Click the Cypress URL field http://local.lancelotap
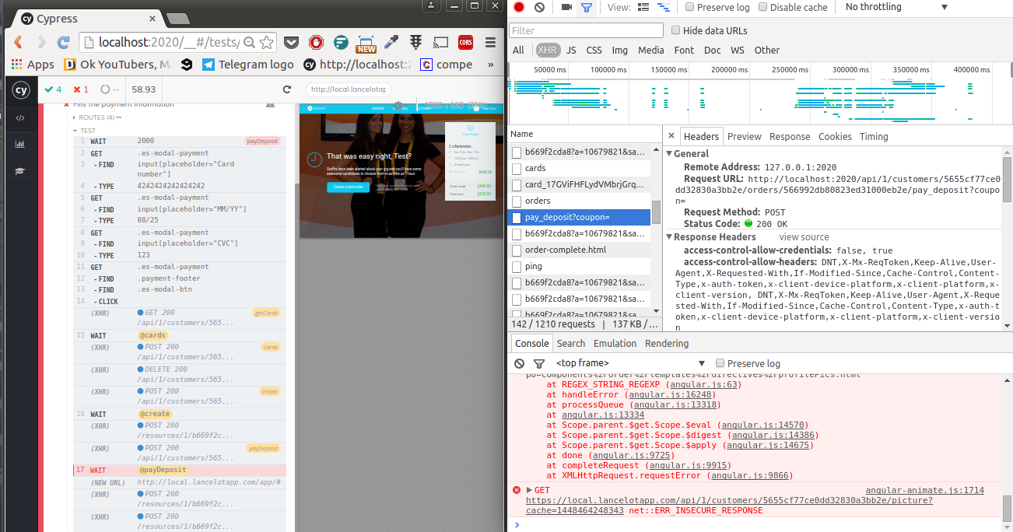Viewport: 1013px width, 532px height. tap(348, 89)
